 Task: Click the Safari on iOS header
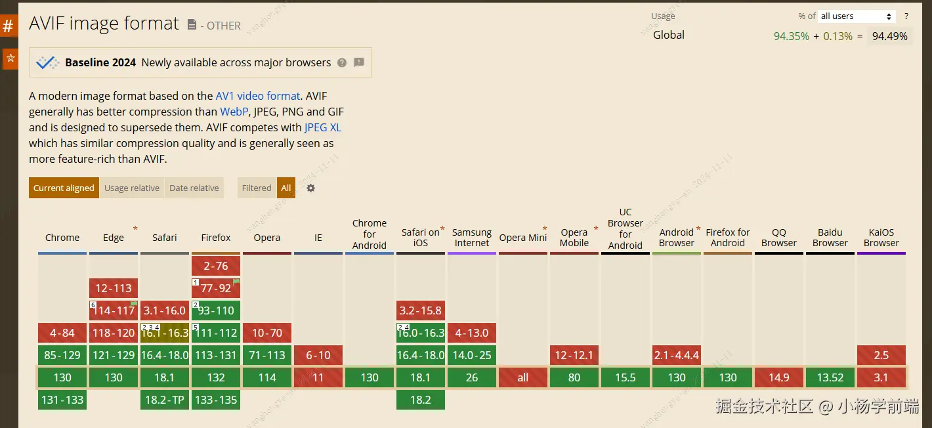point(421,238)
